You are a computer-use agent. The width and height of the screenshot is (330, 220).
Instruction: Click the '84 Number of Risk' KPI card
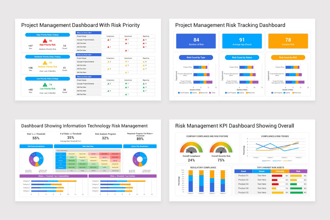(196, 41)
